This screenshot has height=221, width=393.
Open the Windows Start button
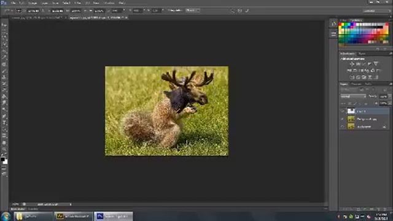tap(6, 216)
